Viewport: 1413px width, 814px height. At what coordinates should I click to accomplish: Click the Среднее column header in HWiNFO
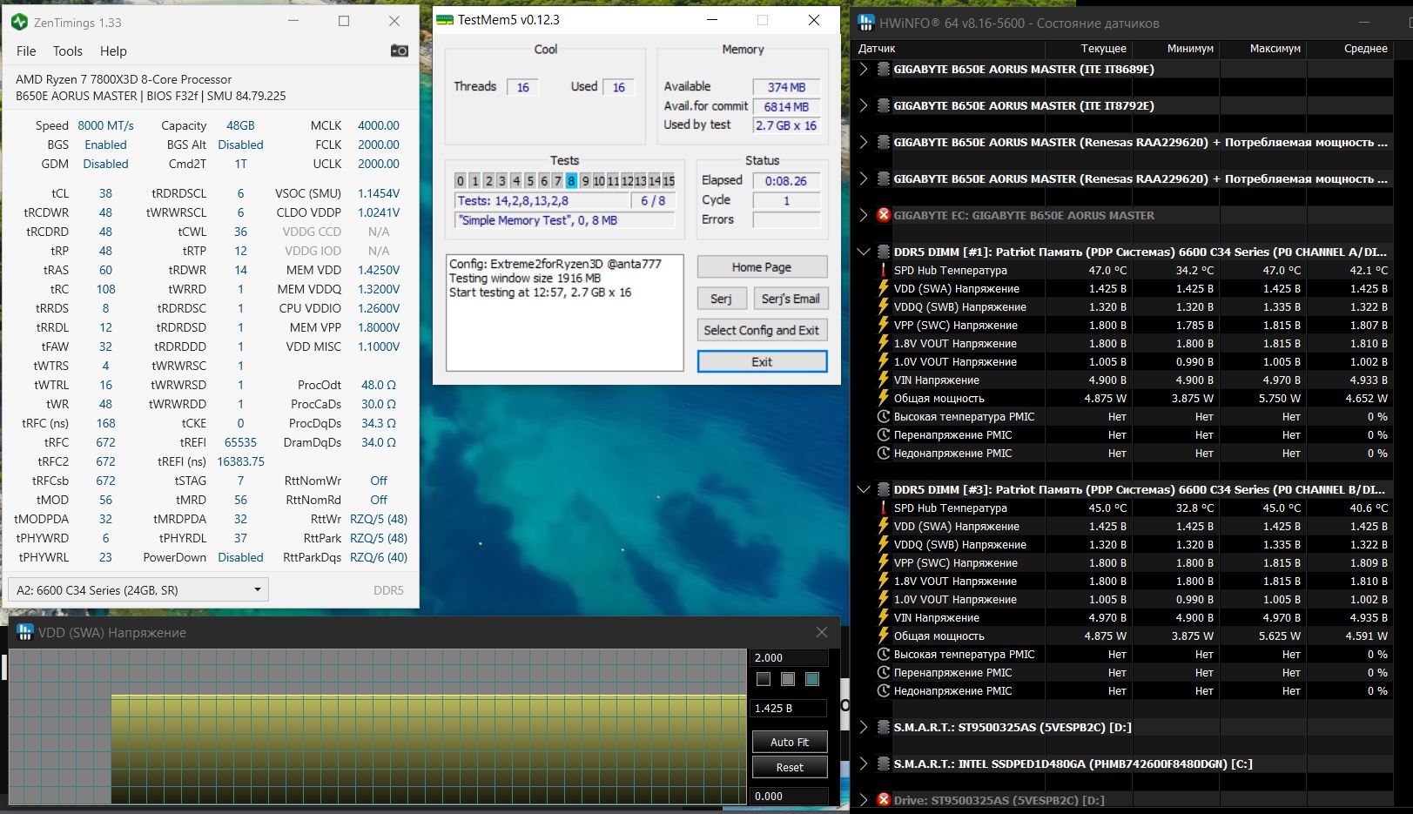(1365, 49)
